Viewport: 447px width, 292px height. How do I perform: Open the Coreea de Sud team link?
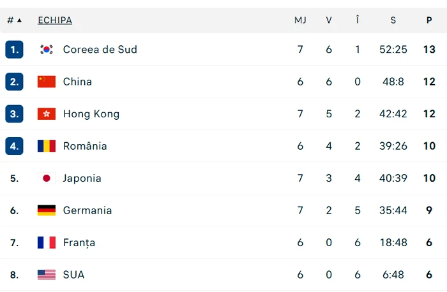100,50
